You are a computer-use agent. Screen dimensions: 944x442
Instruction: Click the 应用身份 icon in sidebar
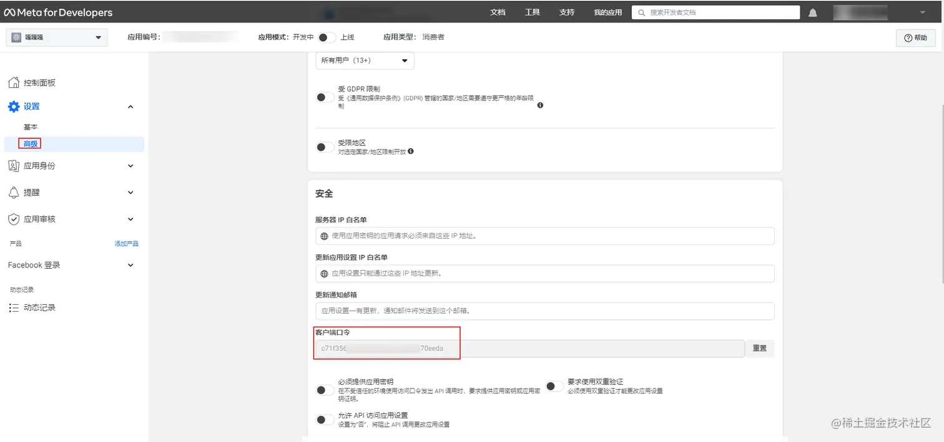pos(14,166)
